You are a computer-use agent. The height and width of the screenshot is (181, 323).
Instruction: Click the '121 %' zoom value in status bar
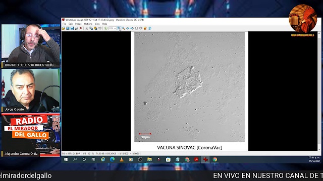click(x=91, y=154)
